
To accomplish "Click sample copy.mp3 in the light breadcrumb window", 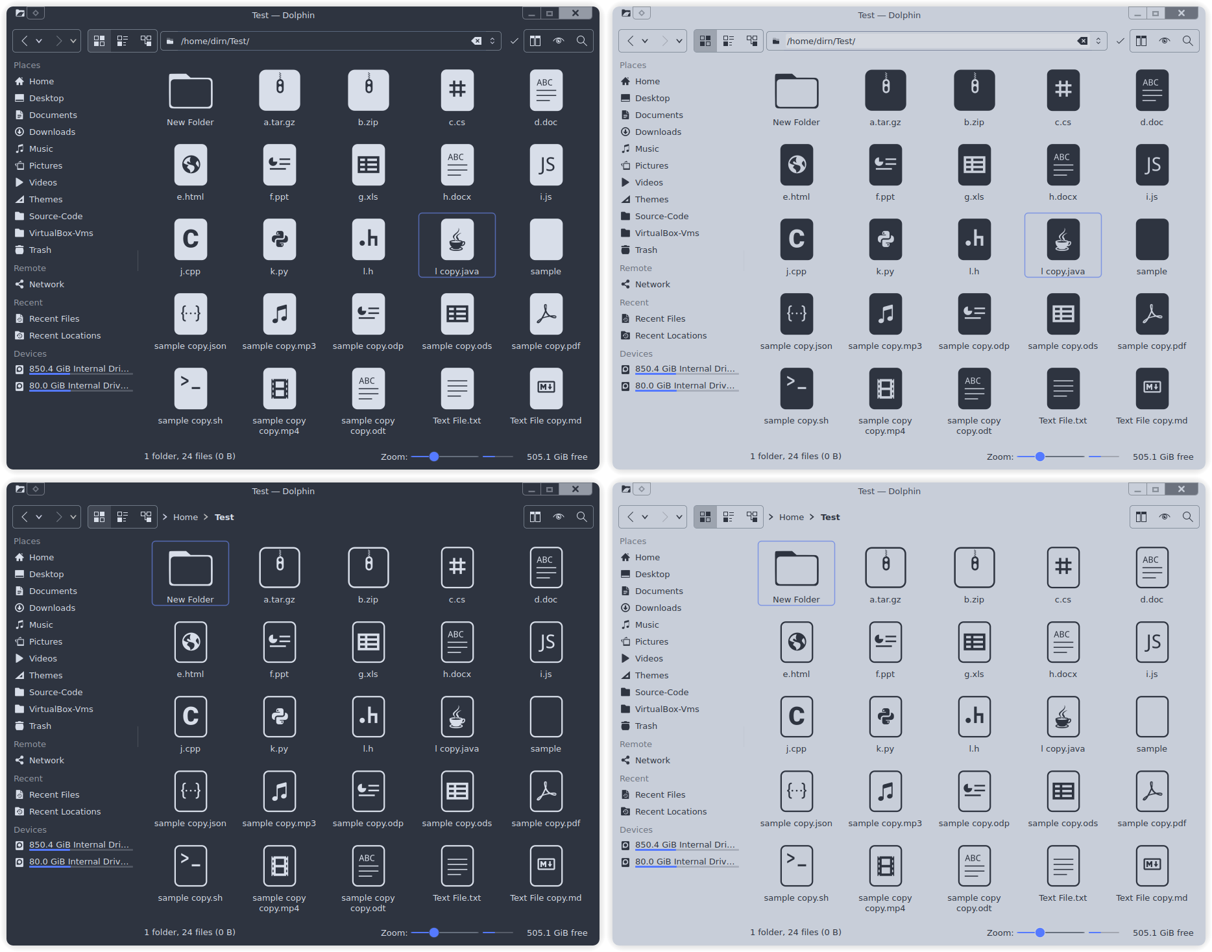I will point(885,791).
